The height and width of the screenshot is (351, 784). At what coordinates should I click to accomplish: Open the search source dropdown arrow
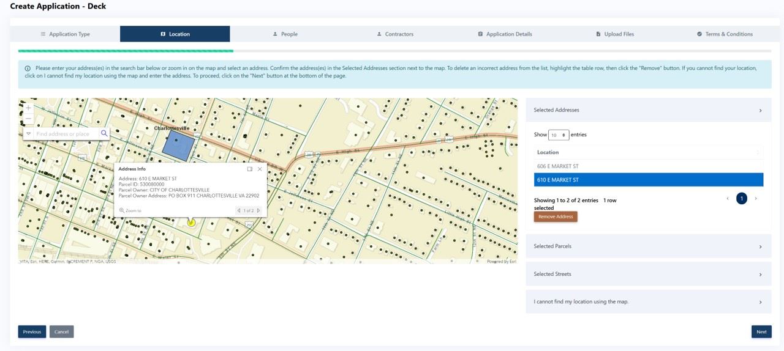click(29, 133)
